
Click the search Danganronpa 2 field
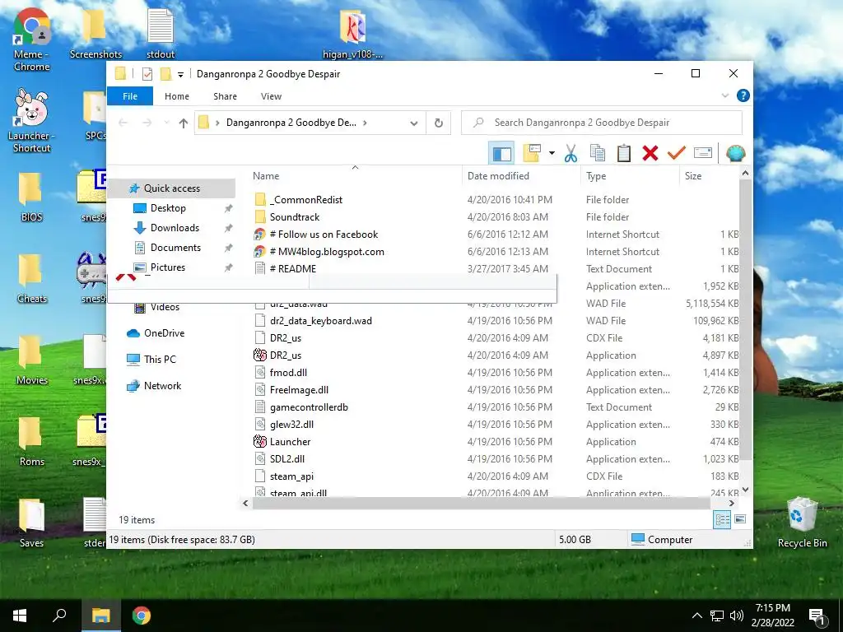[602, 123]
